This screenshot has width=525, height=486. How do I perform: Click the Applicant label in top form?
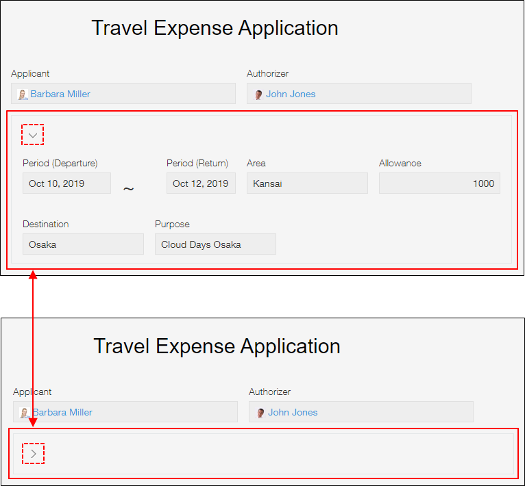click(30, 74)
